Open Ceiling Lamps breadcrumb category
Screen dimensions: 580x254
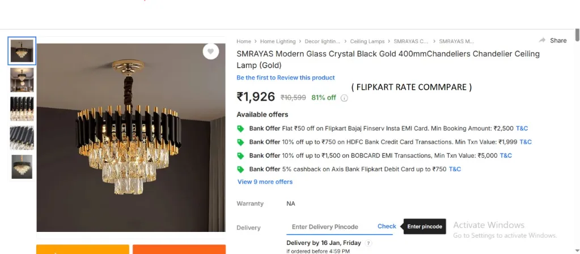tap(367, 41)
